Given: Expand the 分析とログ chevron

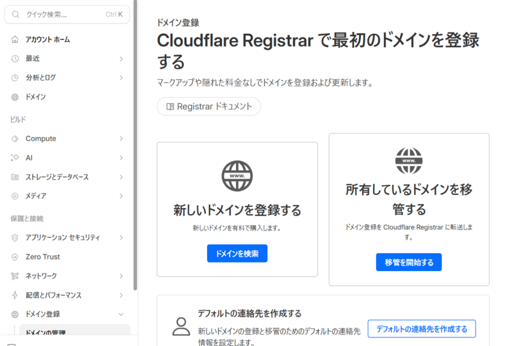Looking at the screenshot, I should coord(121,78).
